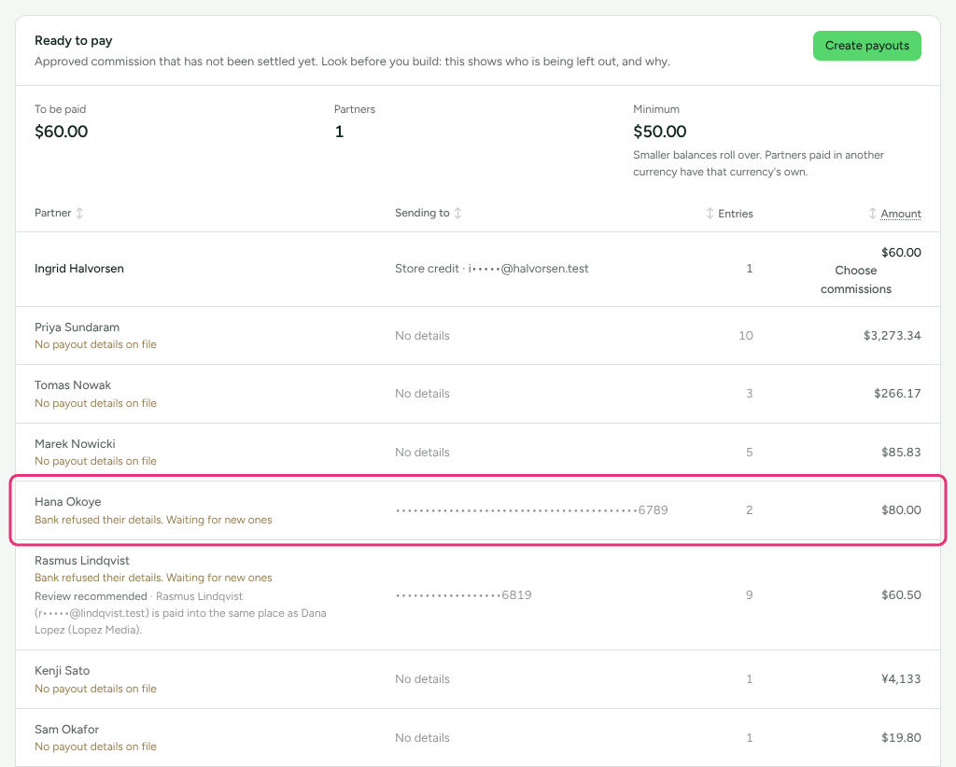Click the Review recommended note for Rasmus
Screen dimensions: 956x767
180,613
